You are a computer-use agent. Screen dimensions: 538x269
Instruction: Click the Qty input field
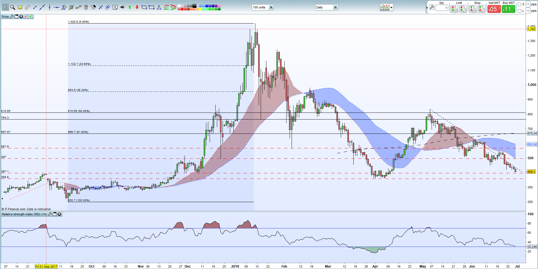pyautogui.click(x=442, y=8)
